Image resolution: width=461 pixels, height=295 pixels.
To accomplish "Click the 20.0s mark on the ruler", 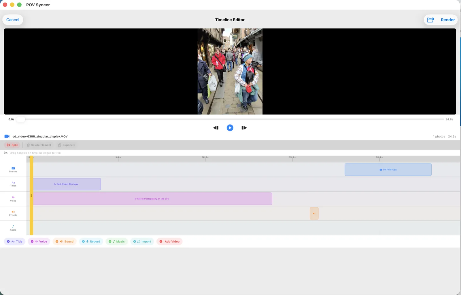I will [379, 158].
